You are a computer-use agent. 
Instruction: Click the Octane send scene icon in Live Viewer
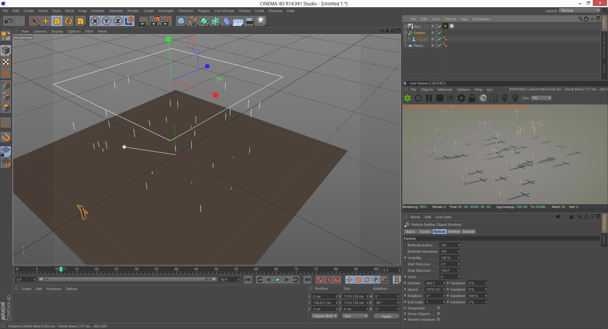pos(408,98)
